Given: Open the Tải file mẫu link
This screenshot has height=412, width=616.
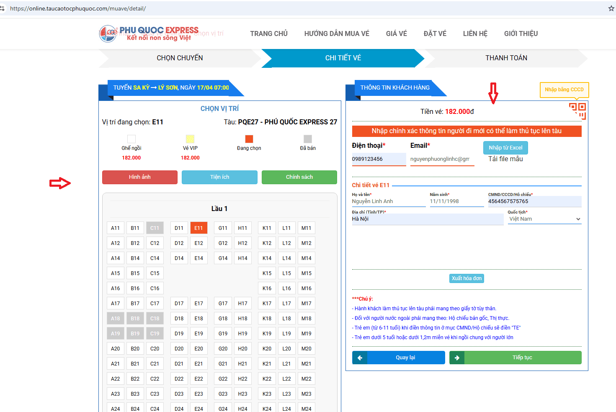Looking at the screenshot, I should click(x=505, y=159).
